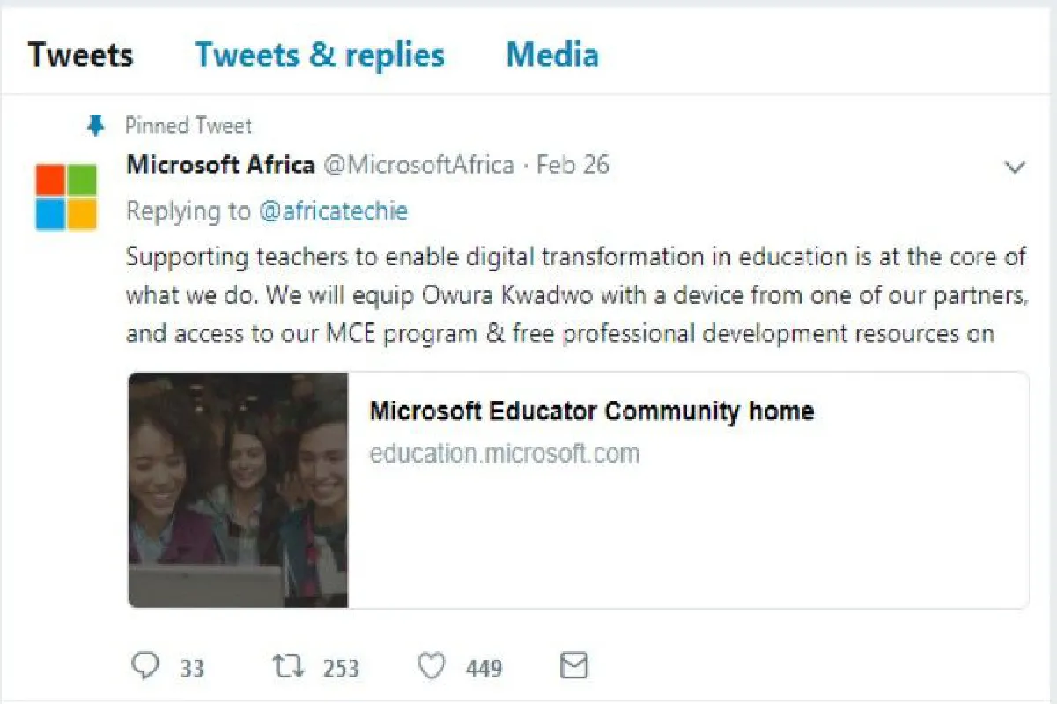The image size is (1057, 704).
Task: Like the tweet with the heart icon
Action: [431, 666]
